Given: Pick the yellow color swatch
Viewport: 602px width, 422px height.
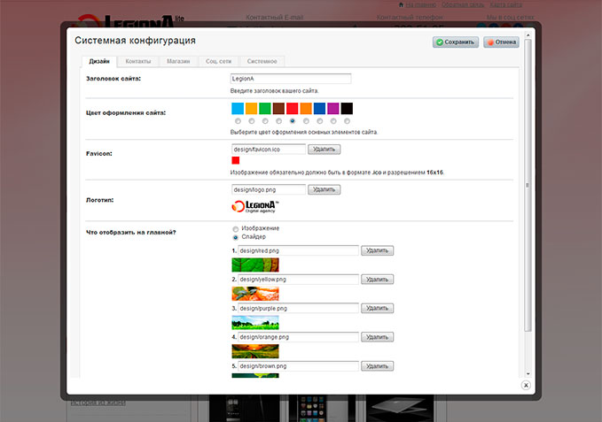Looking at the screenshot, I should 251,108.
